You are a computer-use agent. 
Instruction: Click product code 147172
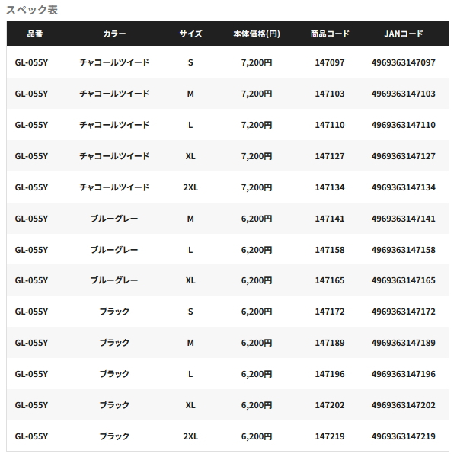(330, 312)
